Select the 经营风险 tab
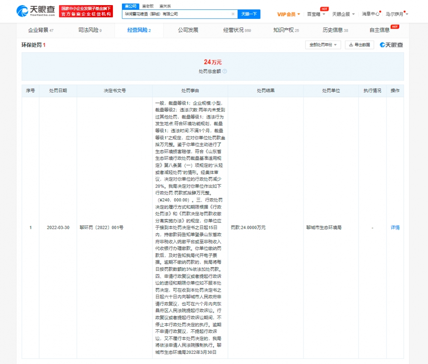 pos(139,30)
